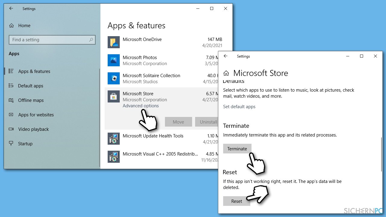
Task: Click the Apps & features list icon in sidebar
Action: (11, 71)
